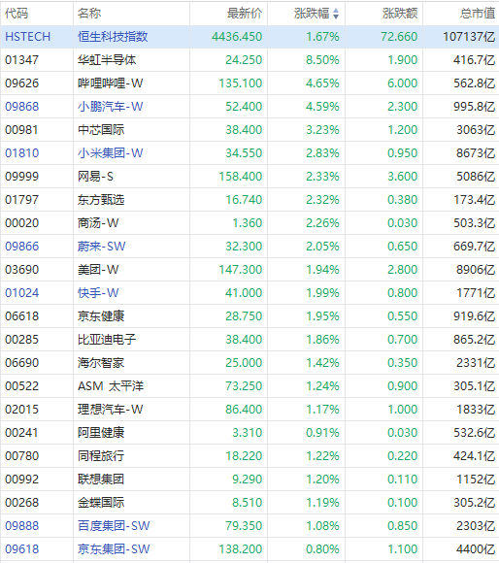499x563 pixels.
Task: Sort by the 涨跌幅 arrow icon
Action: 336,14
